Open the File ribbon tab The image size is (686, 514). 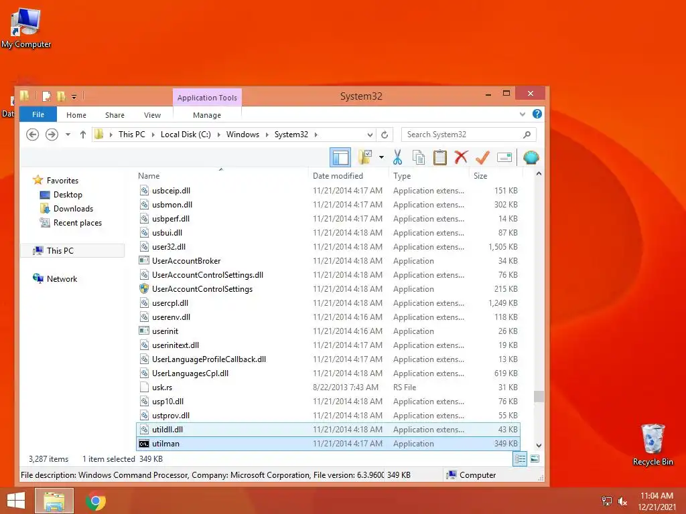tap(38, 114)
